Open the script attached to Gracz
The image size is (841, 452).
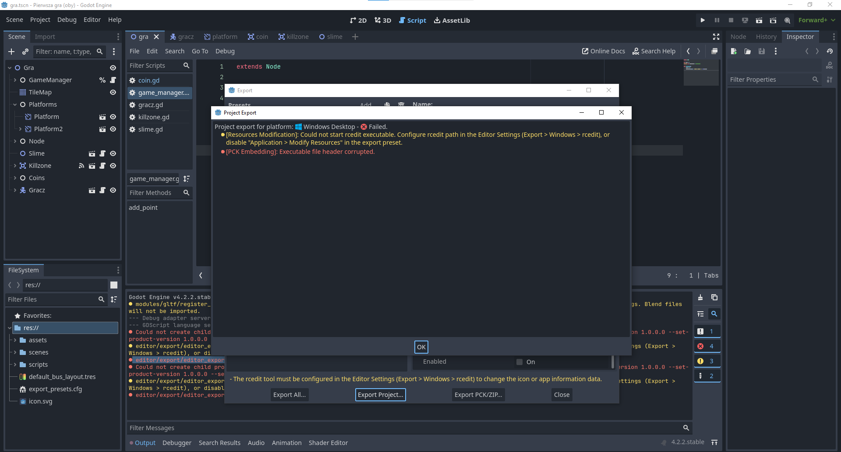tap(102, 190)
